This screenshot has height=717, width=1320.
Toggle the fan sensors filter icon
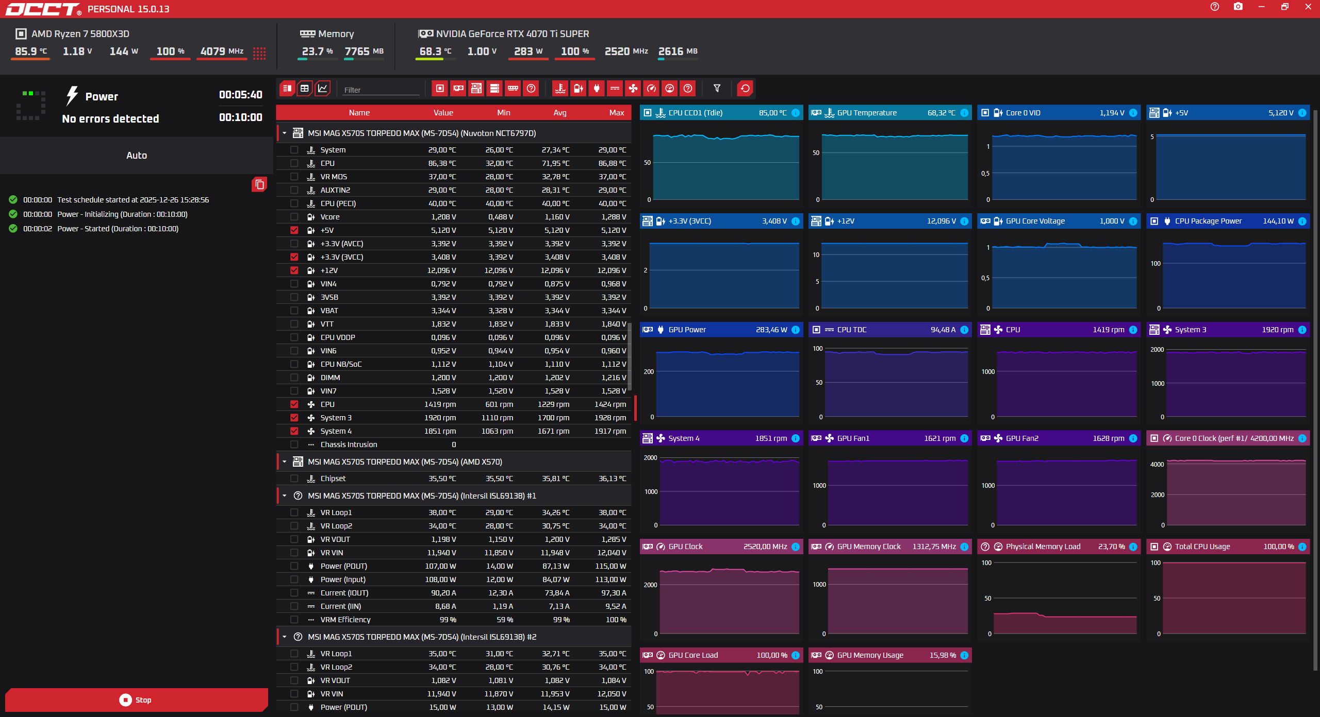click(633, 89)
